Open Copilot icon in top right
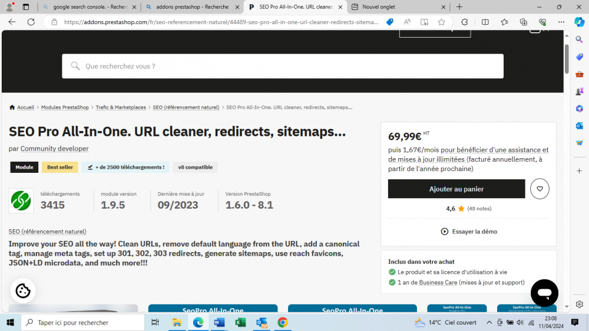The image size is (589, 331). pos(579,22)
